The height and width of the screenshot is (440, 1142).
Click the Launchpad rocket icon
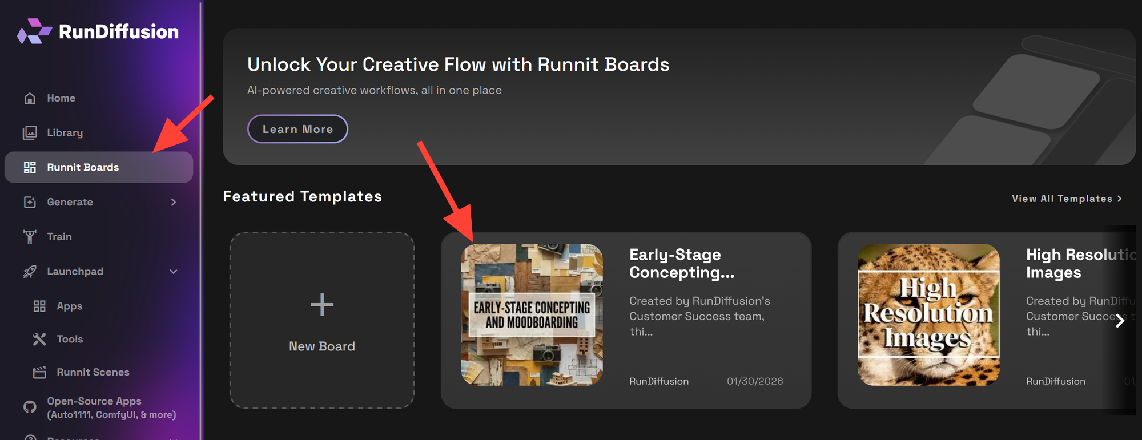30,272
